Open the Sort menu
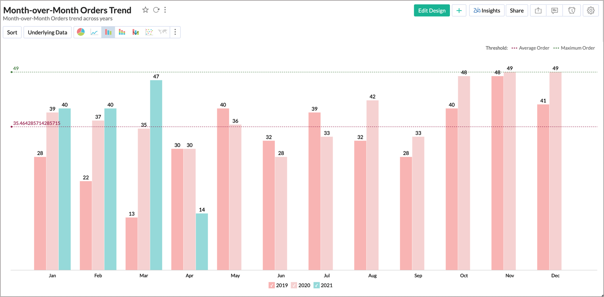The width and height of the screenshot is (604, 297). pos(12,32)
